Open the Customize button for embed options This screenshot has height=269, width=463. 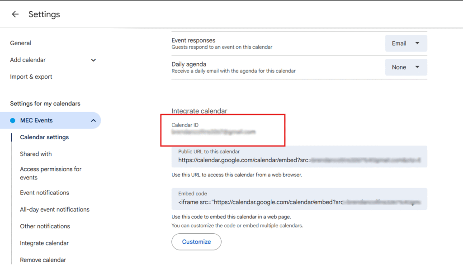pyautogui.click(x=196, y=242)
